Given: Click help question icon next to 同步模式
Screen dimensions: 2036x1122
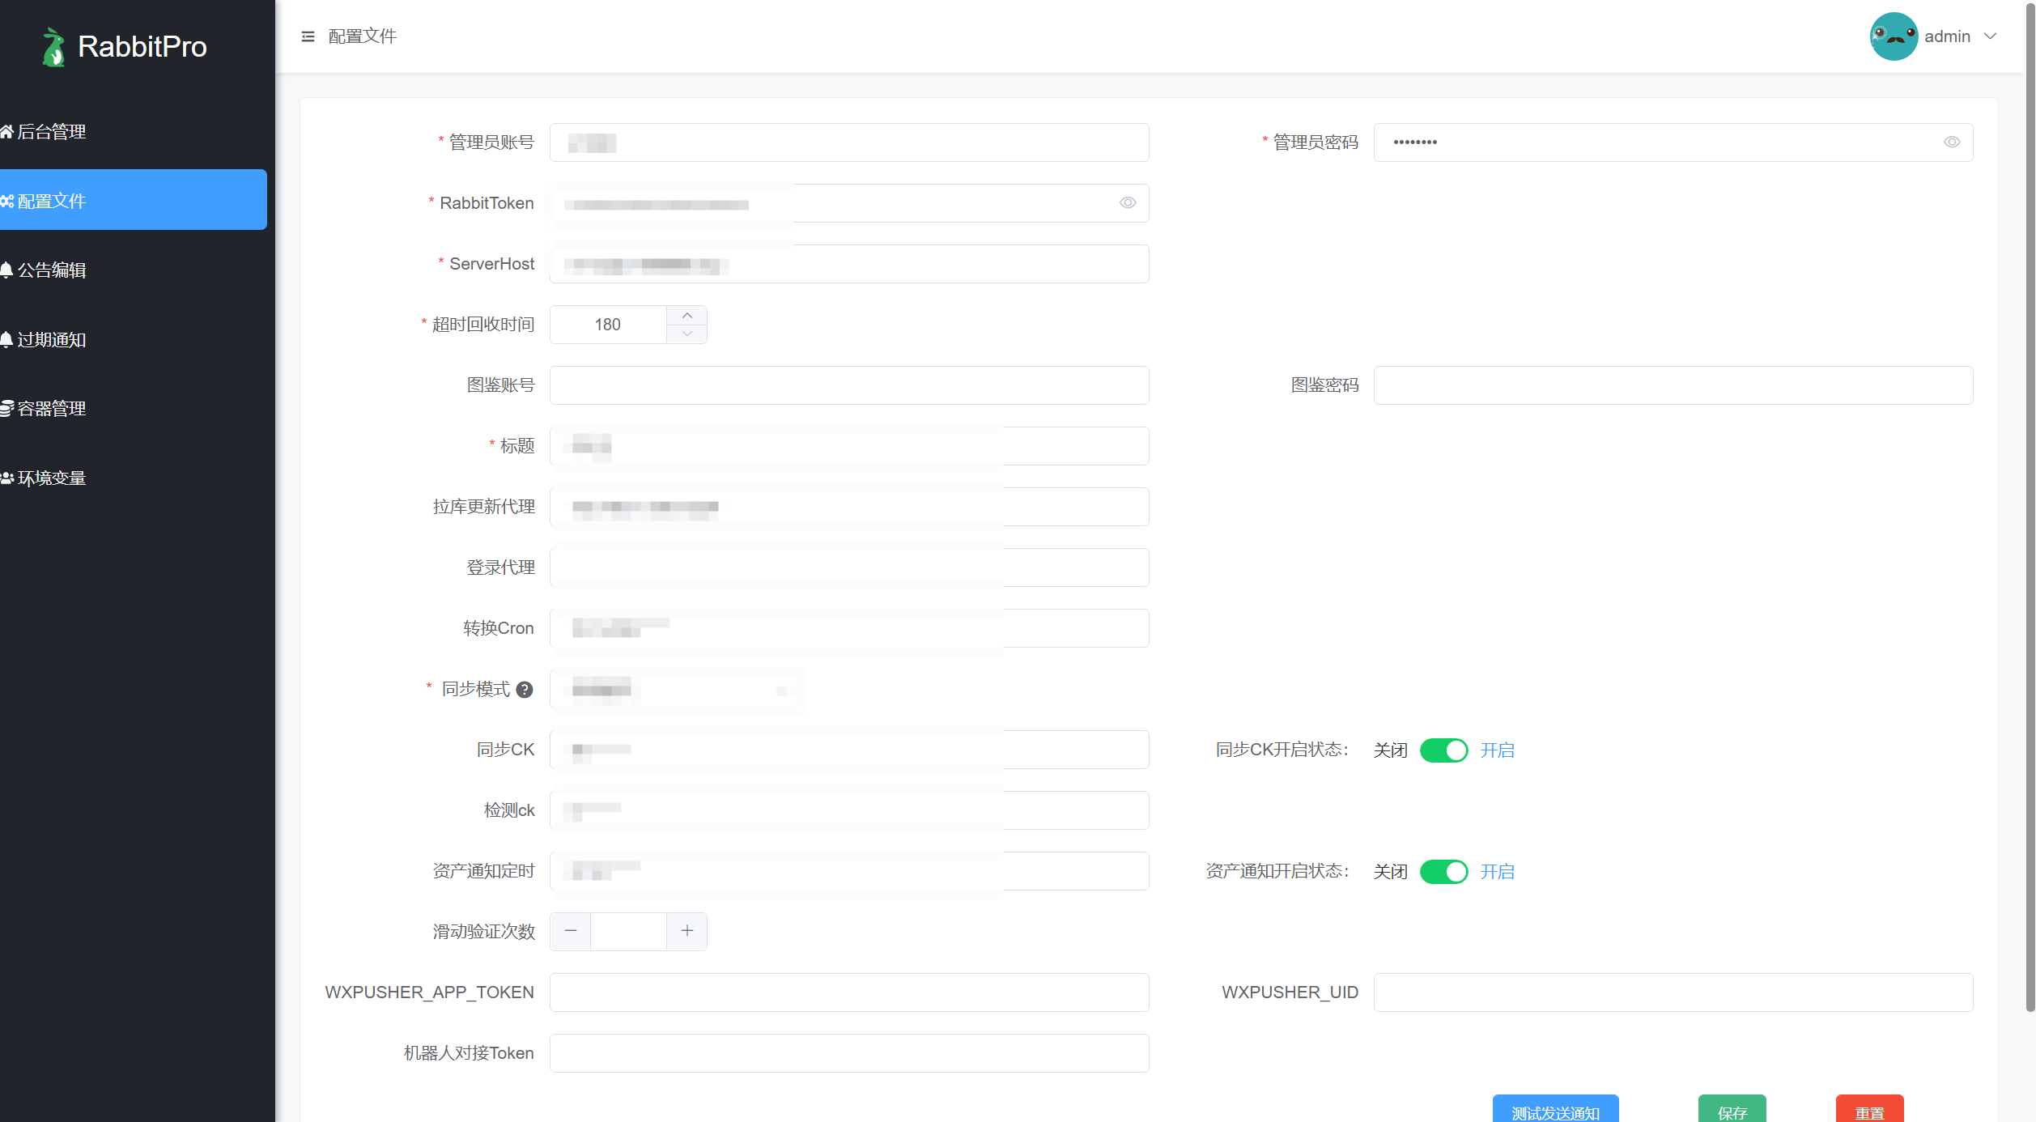Looking at the screenshot, I should click(x=525, y=690).
